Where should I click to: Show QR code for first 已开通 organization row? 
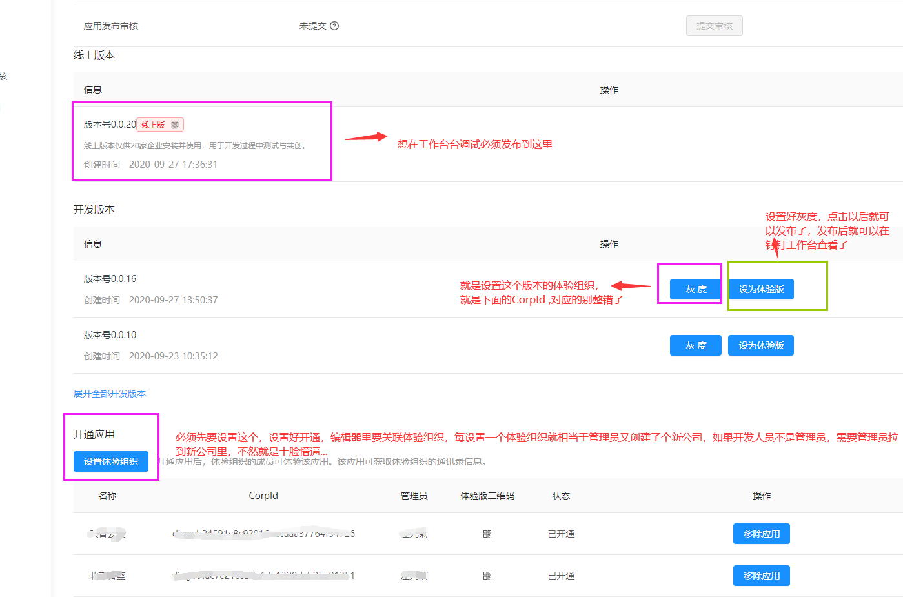(487, 534)
